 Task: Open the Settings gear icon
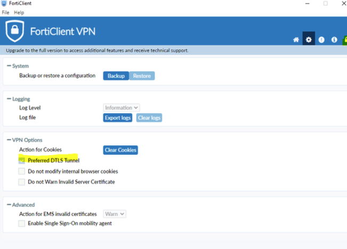[309, 39]
